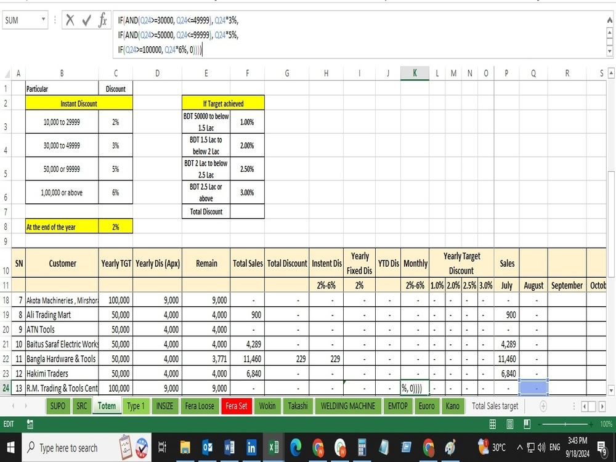Open the 100% zoom level dialog
The image size is (616, 462).
[x=606, y=424]
